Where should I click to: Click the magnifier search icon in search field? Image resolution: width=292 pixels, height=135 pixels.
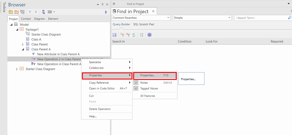[289, 18]
